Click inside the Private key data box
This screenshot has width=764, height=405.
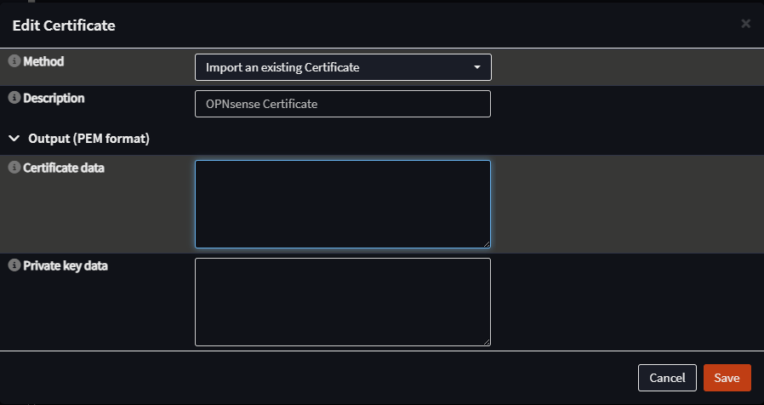click(x=343, y=302)
